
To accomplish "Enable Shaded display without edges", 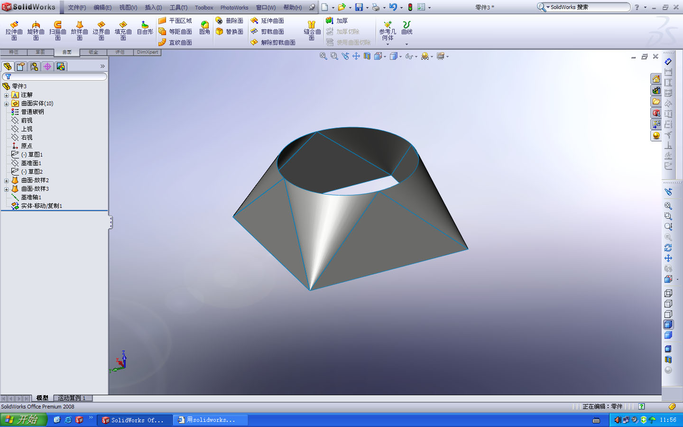I will pos(668,335).
